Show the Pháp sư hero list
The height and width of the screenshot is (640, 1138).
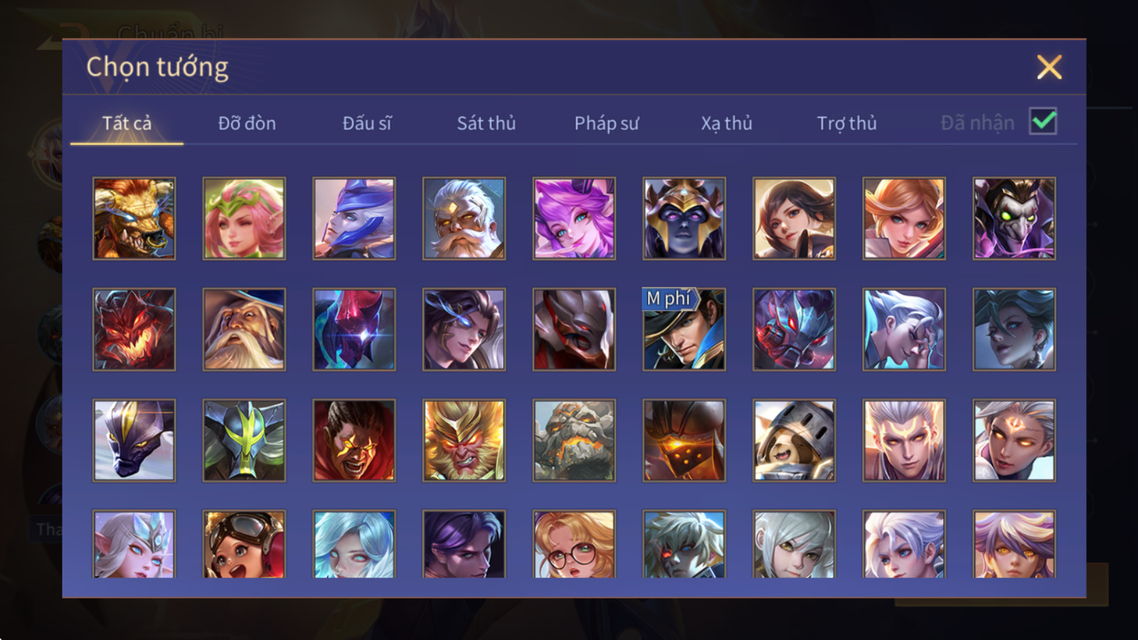[x=607, y=123]
